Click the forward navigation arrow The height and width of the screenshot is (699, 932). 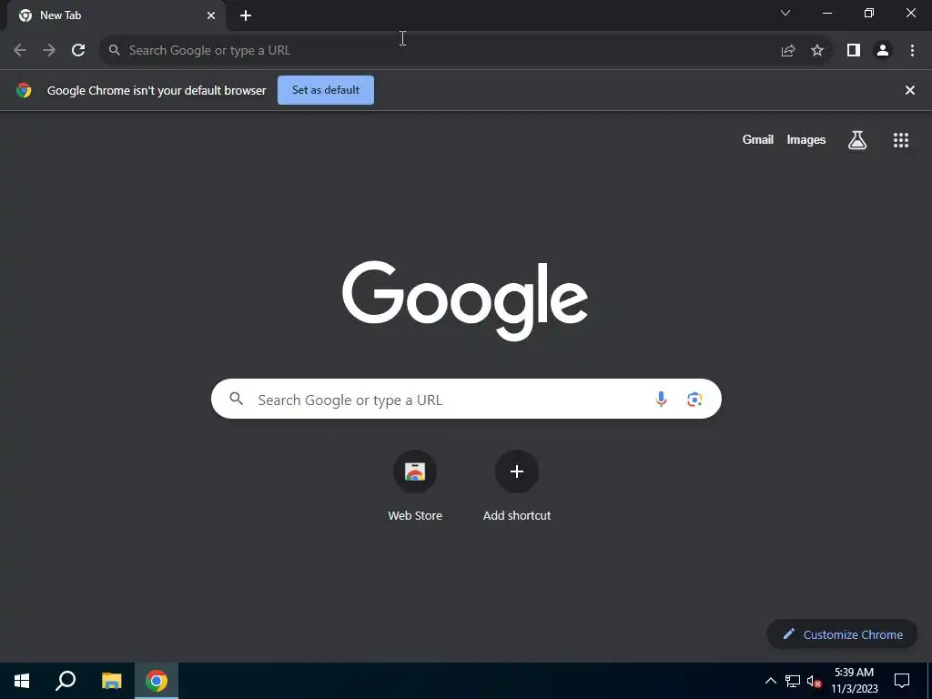coord(49,51)
